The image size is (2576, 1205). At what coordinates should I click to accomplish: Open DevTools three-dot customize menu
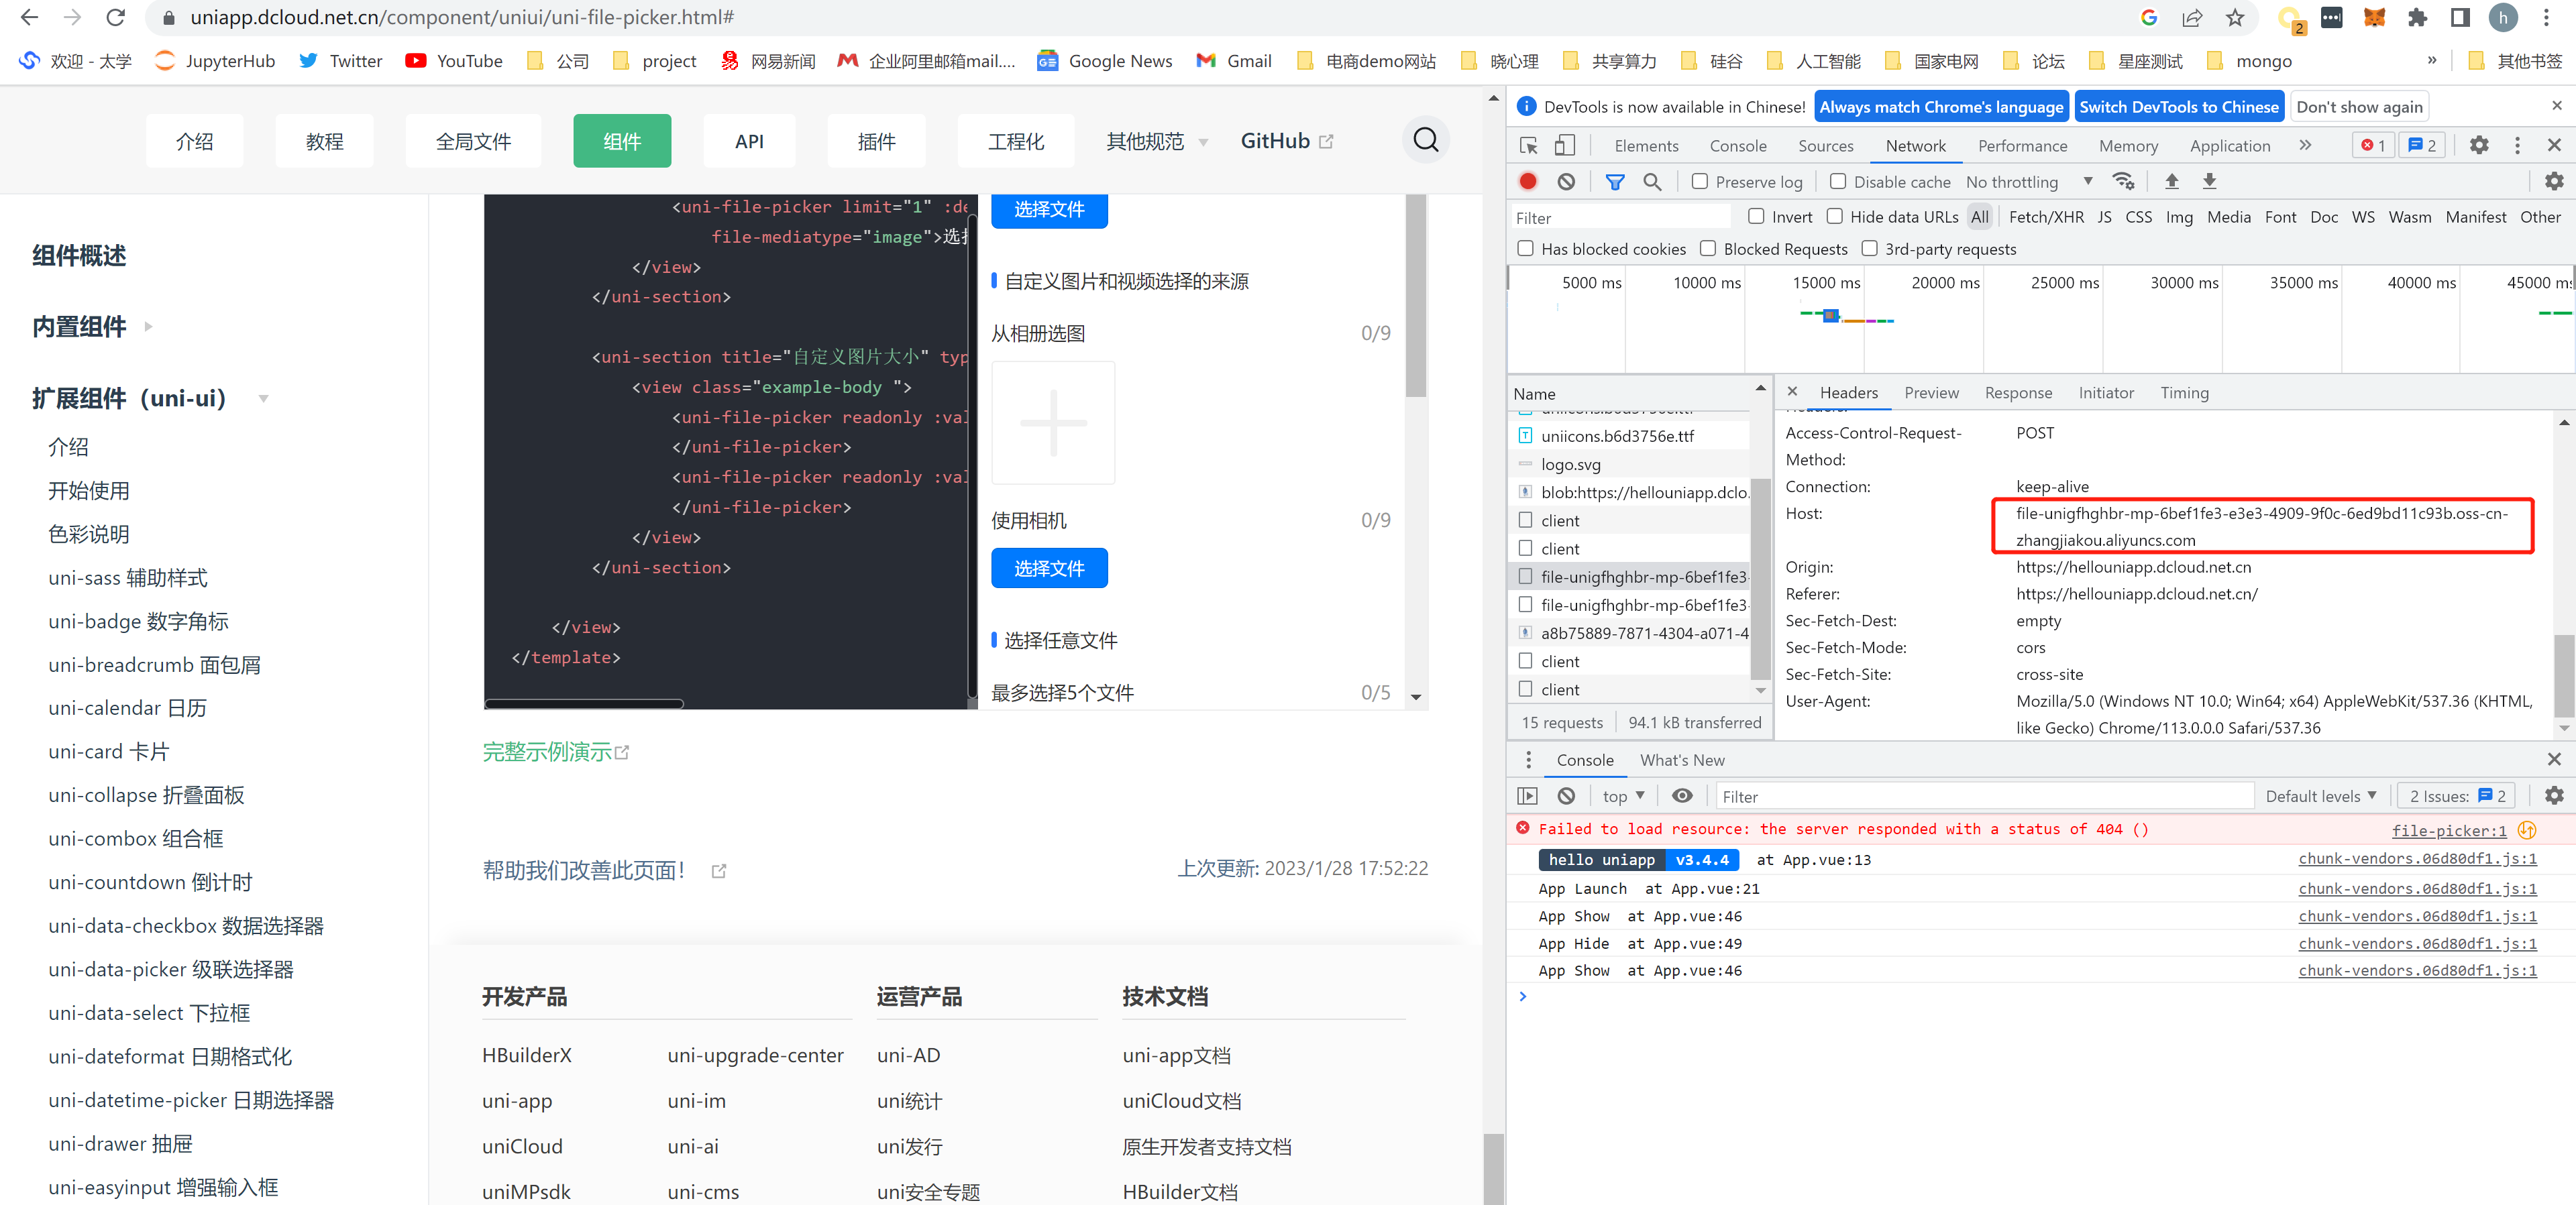click(2517, 145)
